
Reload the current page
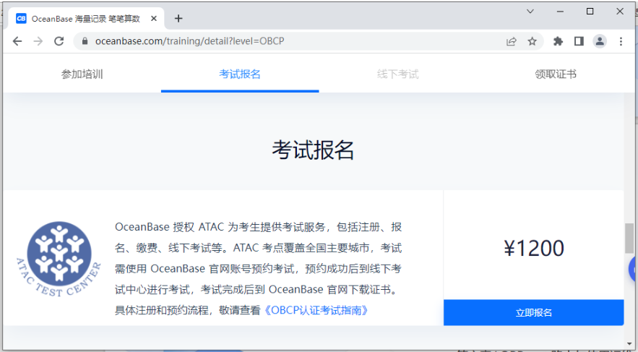tap(59, 41)
